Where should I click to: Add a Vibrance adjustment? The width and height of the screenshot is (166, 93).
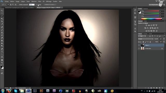(x=156, y=25)
